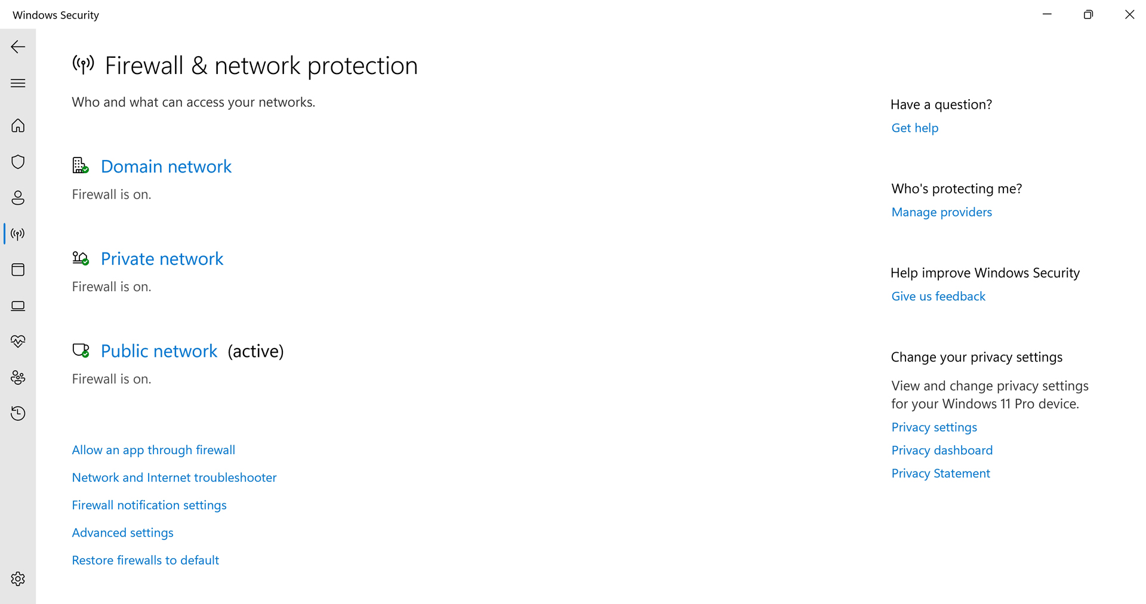Viewport: 1146px width, 604px height.
Task: Open Device security laptop icon
Action: pyautogui.click(x=18, y=306)
